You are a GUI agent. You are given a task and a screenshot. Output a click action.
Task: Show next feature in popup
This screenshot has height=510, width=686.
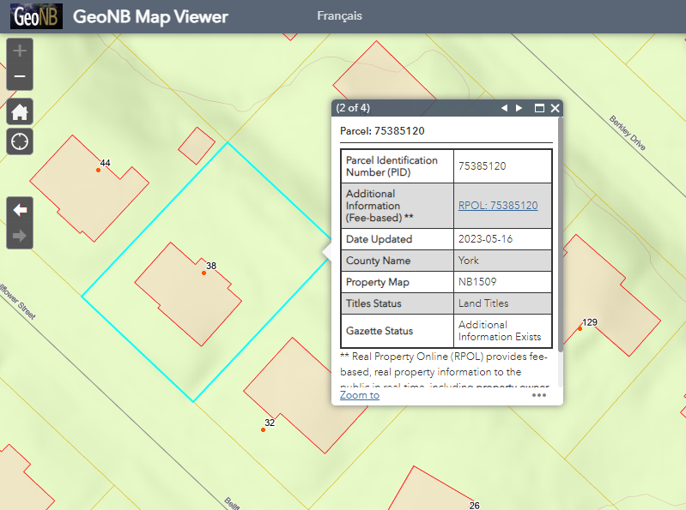[519, 108]
